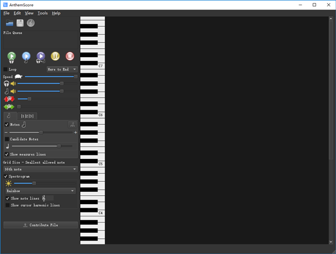
Task: Click the purple play audio and notes button
Action: [41, 56]
